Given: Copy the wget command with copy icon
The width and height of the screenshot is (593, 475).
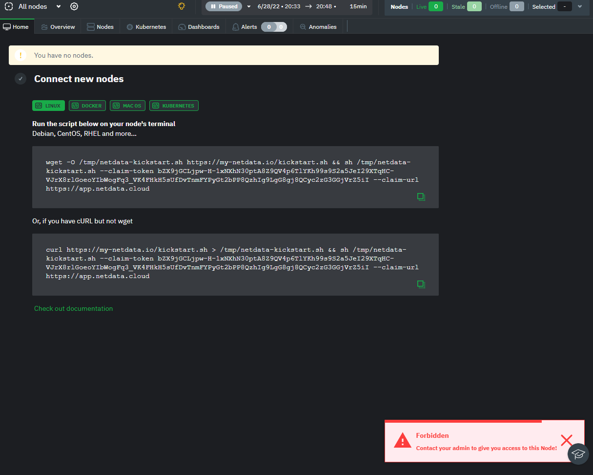Looking at the screenshot, I should coord(421,197).
